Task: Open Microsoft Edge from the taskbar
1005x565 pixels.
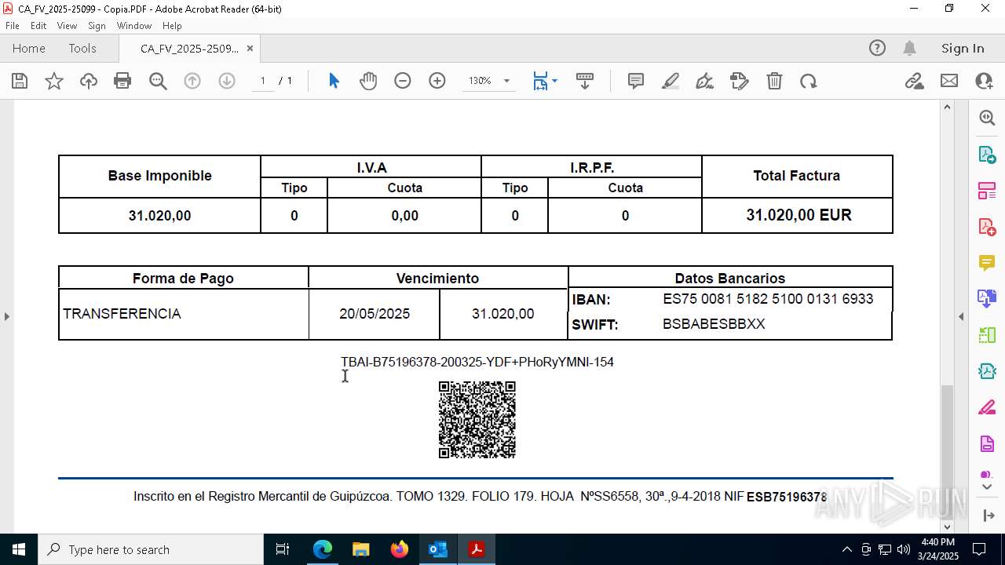Action: click(x=323, y=549)
